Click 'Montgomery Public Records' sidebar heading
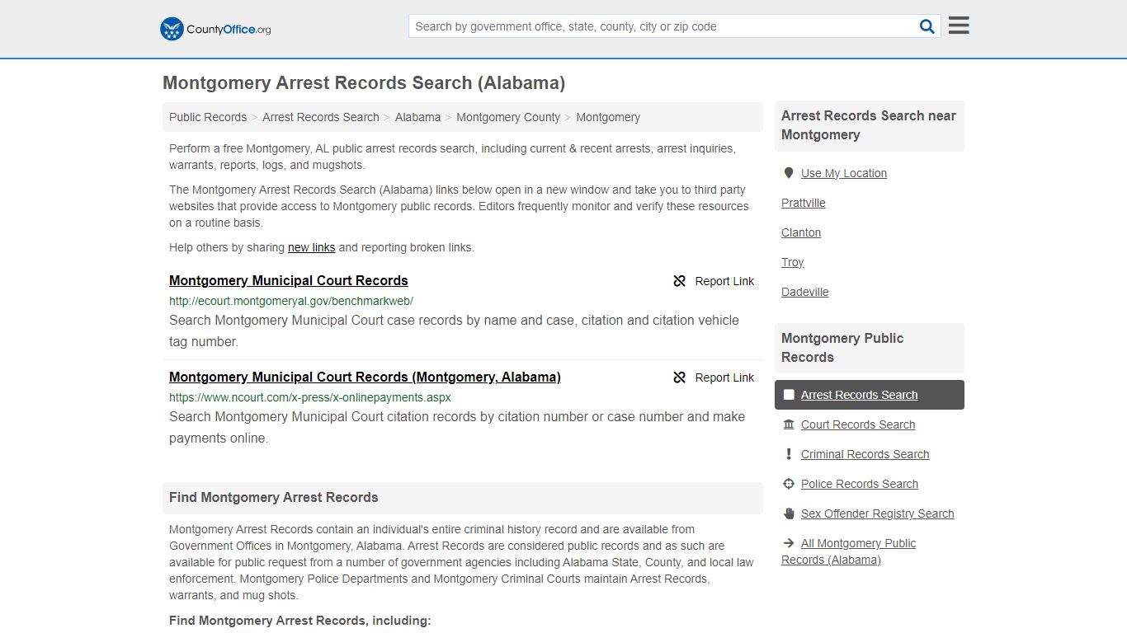The image size is (1127, 633). click(842, 348)
